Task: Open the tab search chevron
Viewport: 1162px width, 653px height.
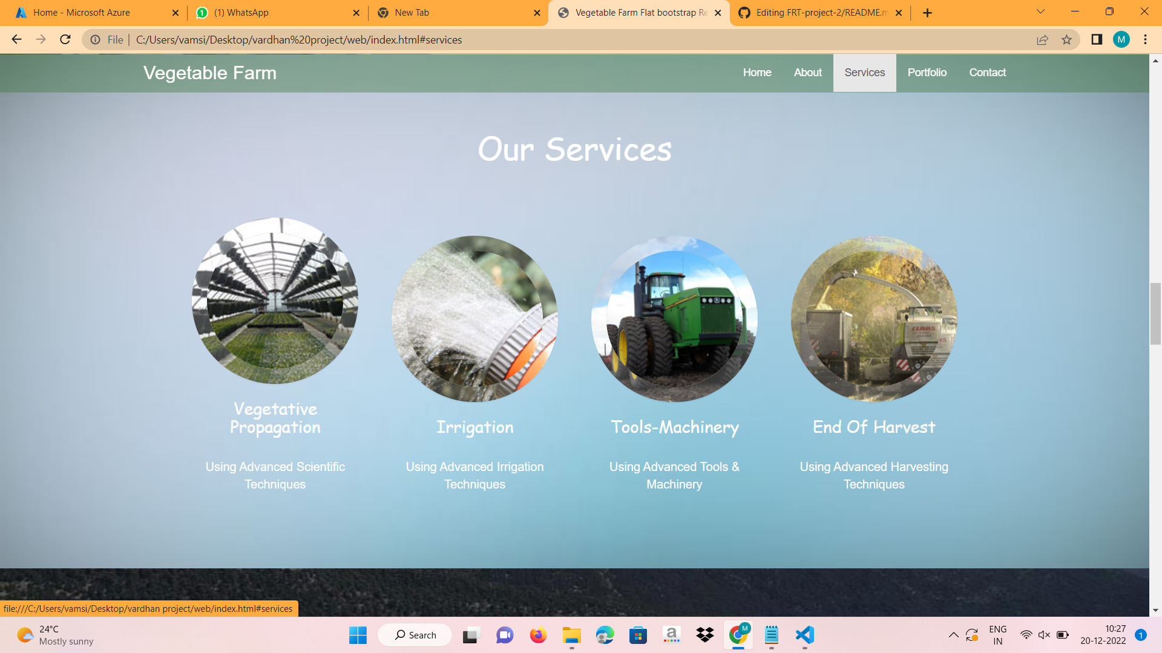Action: [x=1040, y=12]
